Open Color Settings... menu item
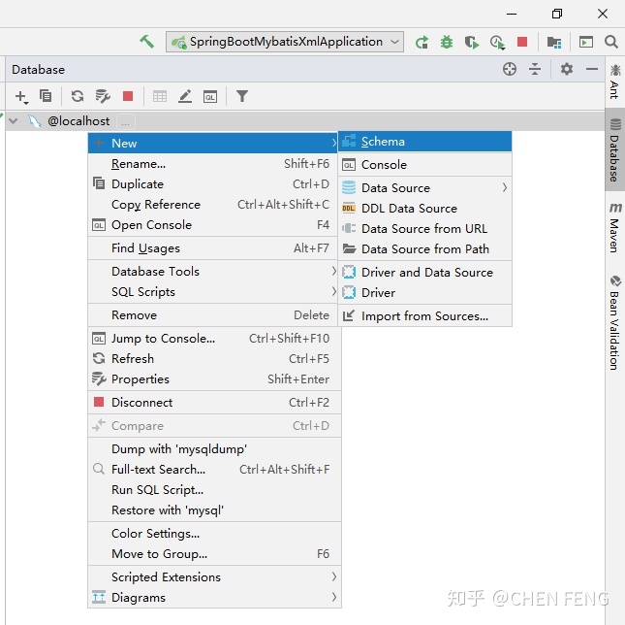625x625 pixels. tap(214, 533)
